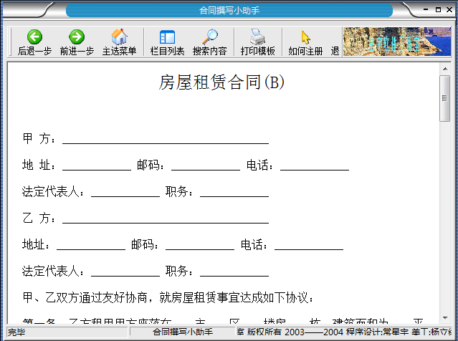The width and height of the screenshot is (458, 341).
Task: Click the blank after first 电话 label
Action: (314, 165)
